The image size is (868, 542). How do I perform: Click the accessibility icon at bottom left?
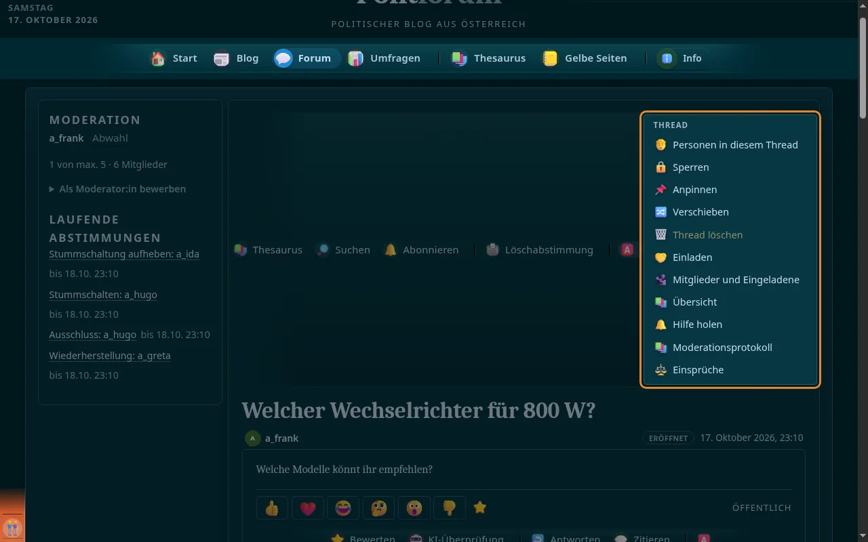12,528
